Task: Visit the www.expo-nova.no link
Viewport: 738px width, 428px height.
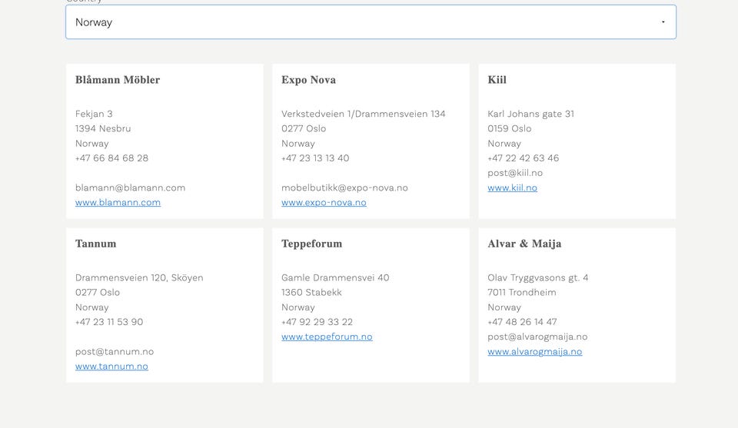Action: point(324,203)
